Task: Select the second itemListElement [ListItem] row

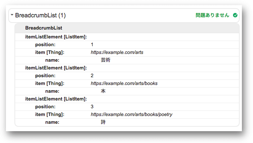Action: (x=127, y=68)
